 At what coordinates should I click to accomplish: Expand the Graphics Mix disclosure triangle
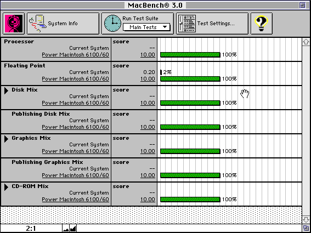[7, 139]
